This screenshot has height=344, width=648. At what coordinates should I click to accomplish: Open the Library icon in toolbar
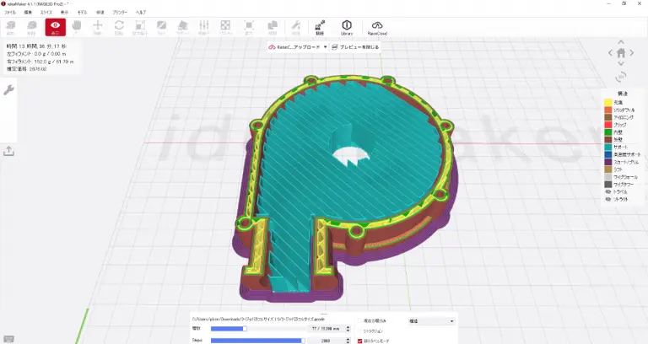(x=346, y=28)
